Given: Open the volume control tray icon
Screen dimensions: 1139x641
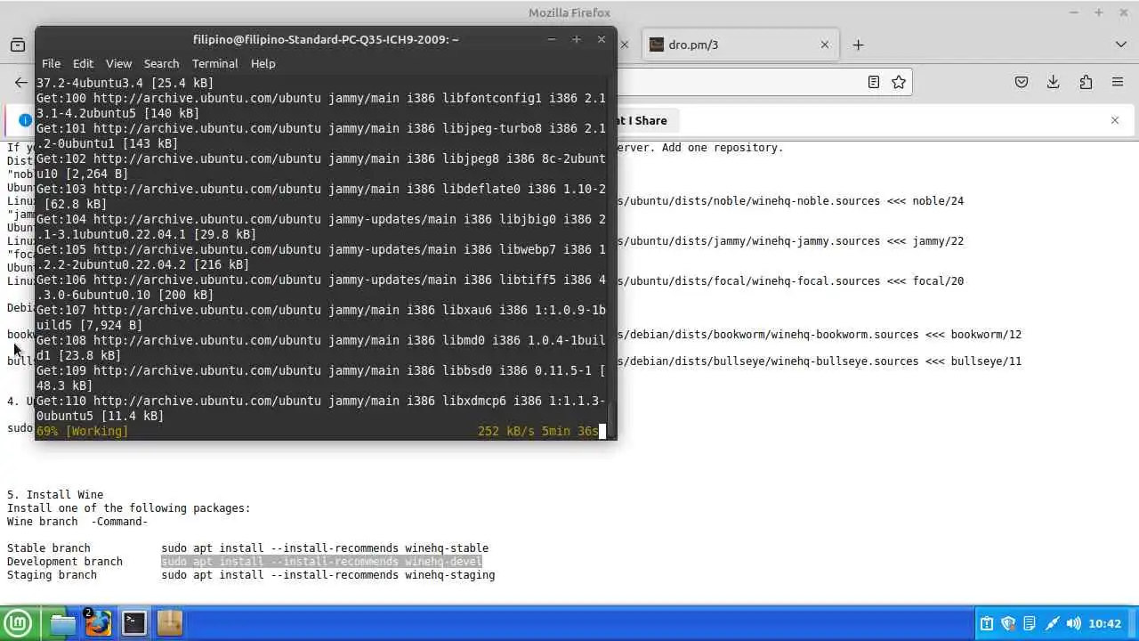Looking at the screenshot, I should coord(1074,624).
